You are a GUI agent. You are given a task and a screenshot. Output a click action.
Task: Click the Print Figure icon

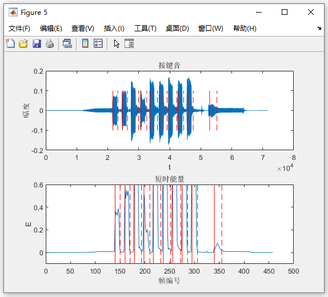[50, 43]
